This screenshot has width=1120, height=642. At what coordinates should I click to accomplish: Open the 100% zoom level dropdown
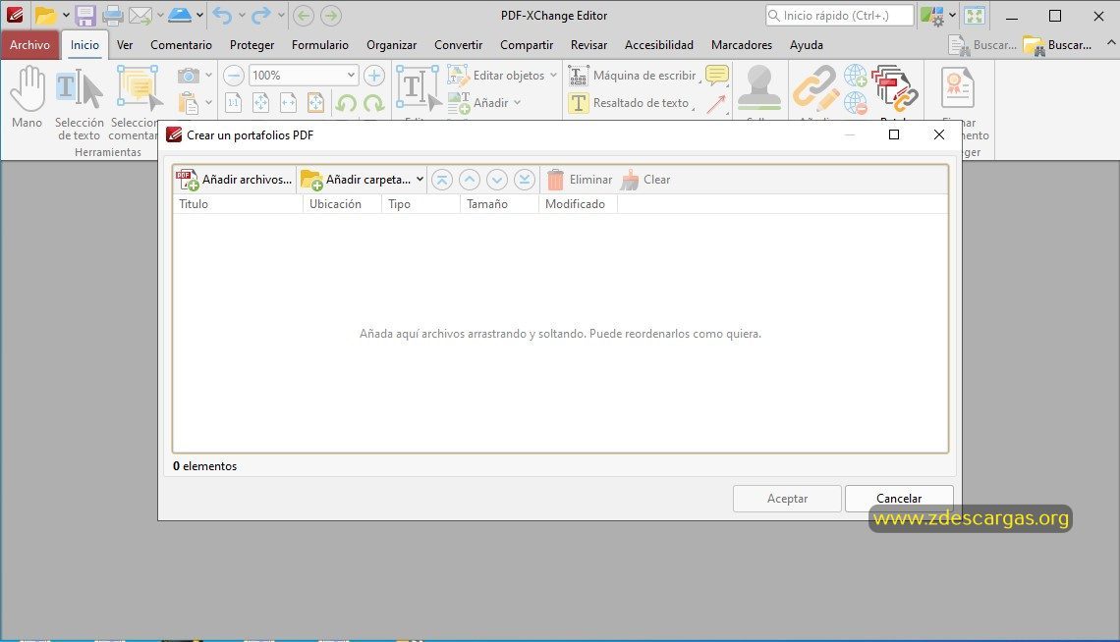coord(351,75)
